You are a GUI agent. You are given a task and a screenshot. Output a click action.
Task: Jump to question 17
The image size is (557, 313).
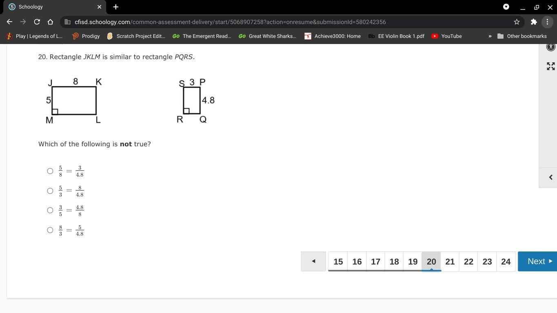pos(375,261)
